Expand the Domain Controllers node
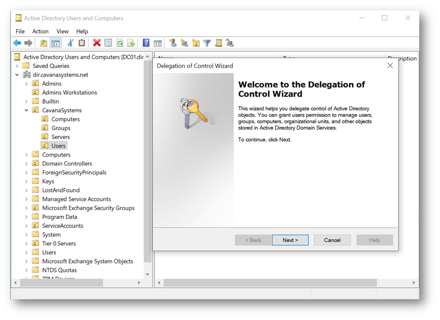 pos(27,164)
